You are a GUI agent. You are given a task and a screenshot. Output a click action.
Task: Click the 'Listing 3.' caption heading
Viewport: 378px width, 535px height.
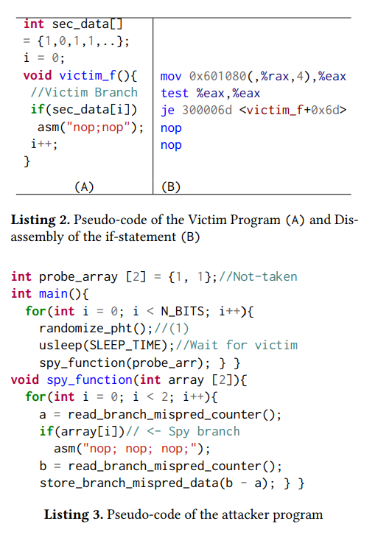[74, 514]
